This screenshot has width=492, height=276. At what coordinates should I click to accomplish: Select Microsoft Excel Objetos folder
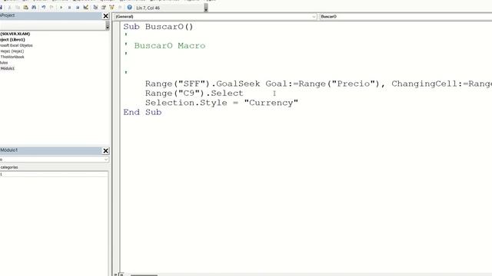[x=16, y=45]
